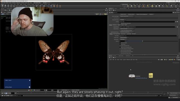The image size is (180, 101).
Task: Click the Render to MPlay button
Action: (131, 14)
